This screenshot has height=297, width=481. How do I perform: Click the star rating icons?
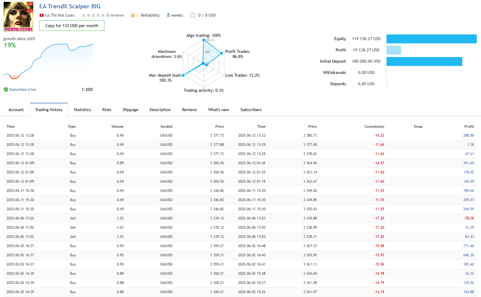(x=93, y=15)
